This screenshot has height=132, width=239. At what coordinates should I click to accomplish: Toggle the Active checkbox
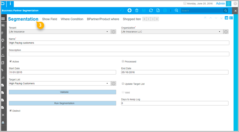click(11, 61)
